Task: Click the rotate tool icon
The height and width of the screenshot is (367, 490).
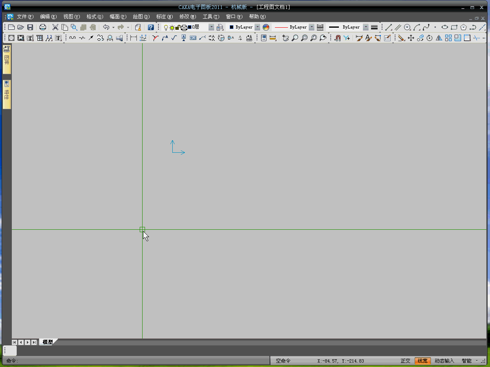Action: click(x=429, y=38)
